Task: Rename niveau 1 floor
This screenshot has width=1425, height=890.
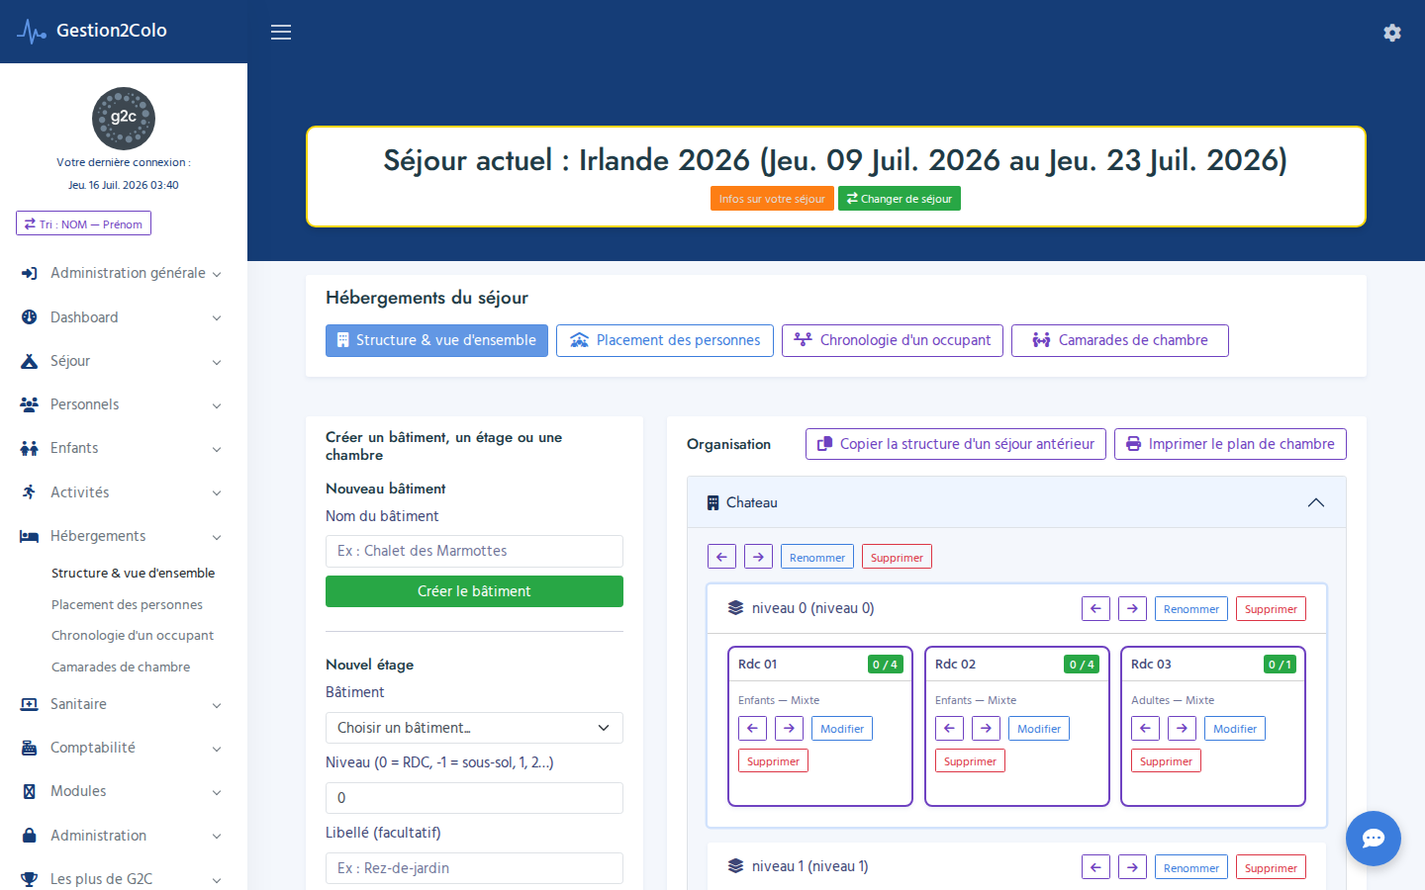Action: coord(1191,867)
